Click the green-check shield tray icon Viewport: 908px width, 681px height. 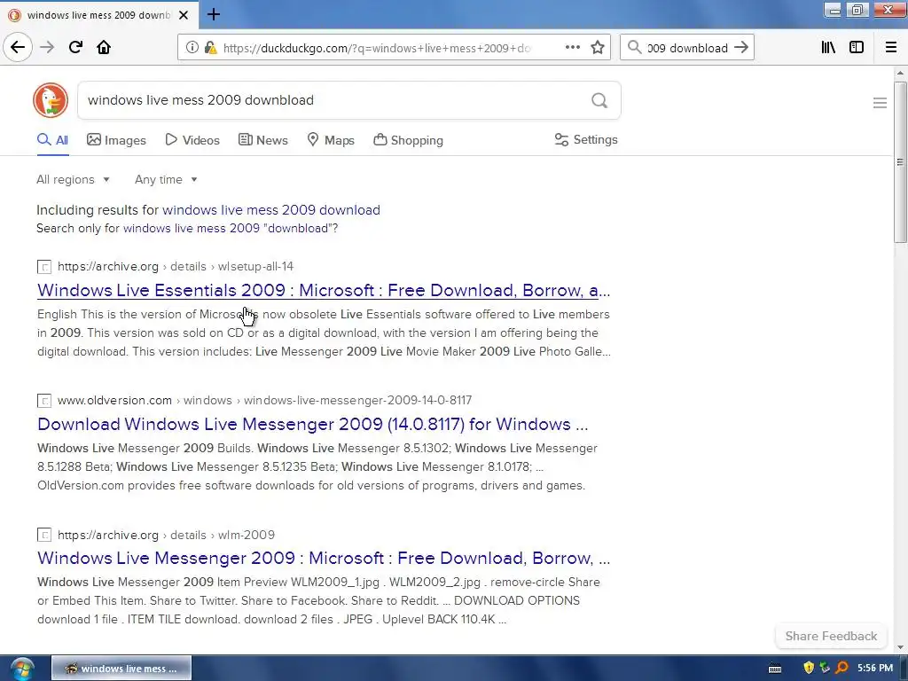coord(825,669)
